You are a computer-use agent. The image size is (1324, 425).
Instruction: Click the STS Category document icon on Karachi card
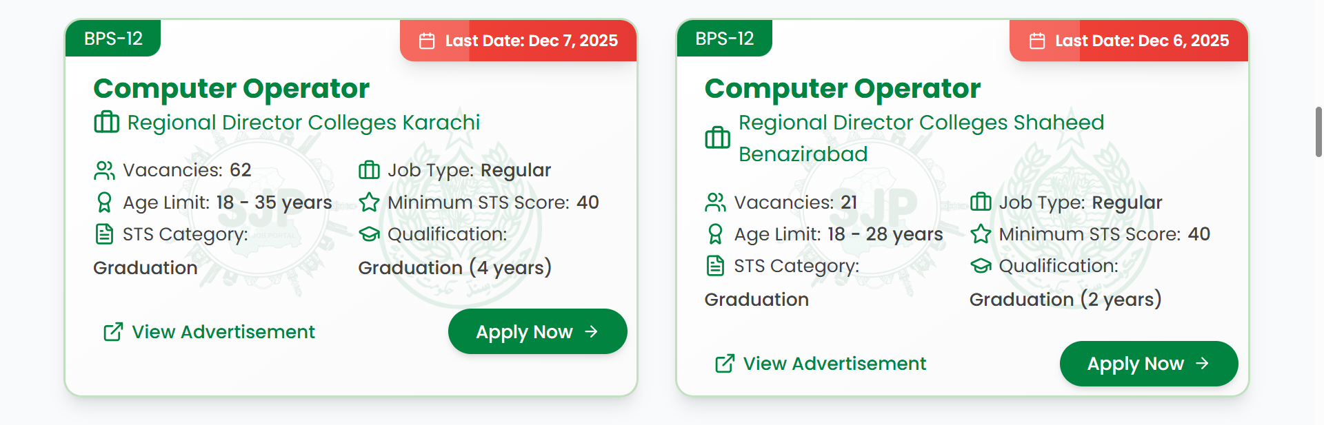104,234
